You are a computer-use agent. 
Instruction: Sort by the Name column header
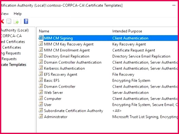[x=44, y=31]
